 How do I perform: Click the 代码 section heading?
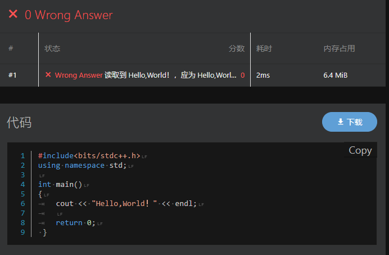coord(19,122)
